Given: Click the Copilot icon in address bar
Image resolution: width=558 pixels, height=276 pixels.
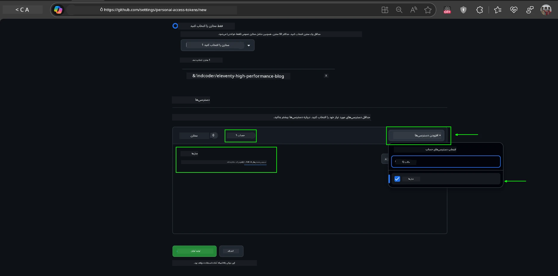Looking at the screenshot, I should (58, 10).
